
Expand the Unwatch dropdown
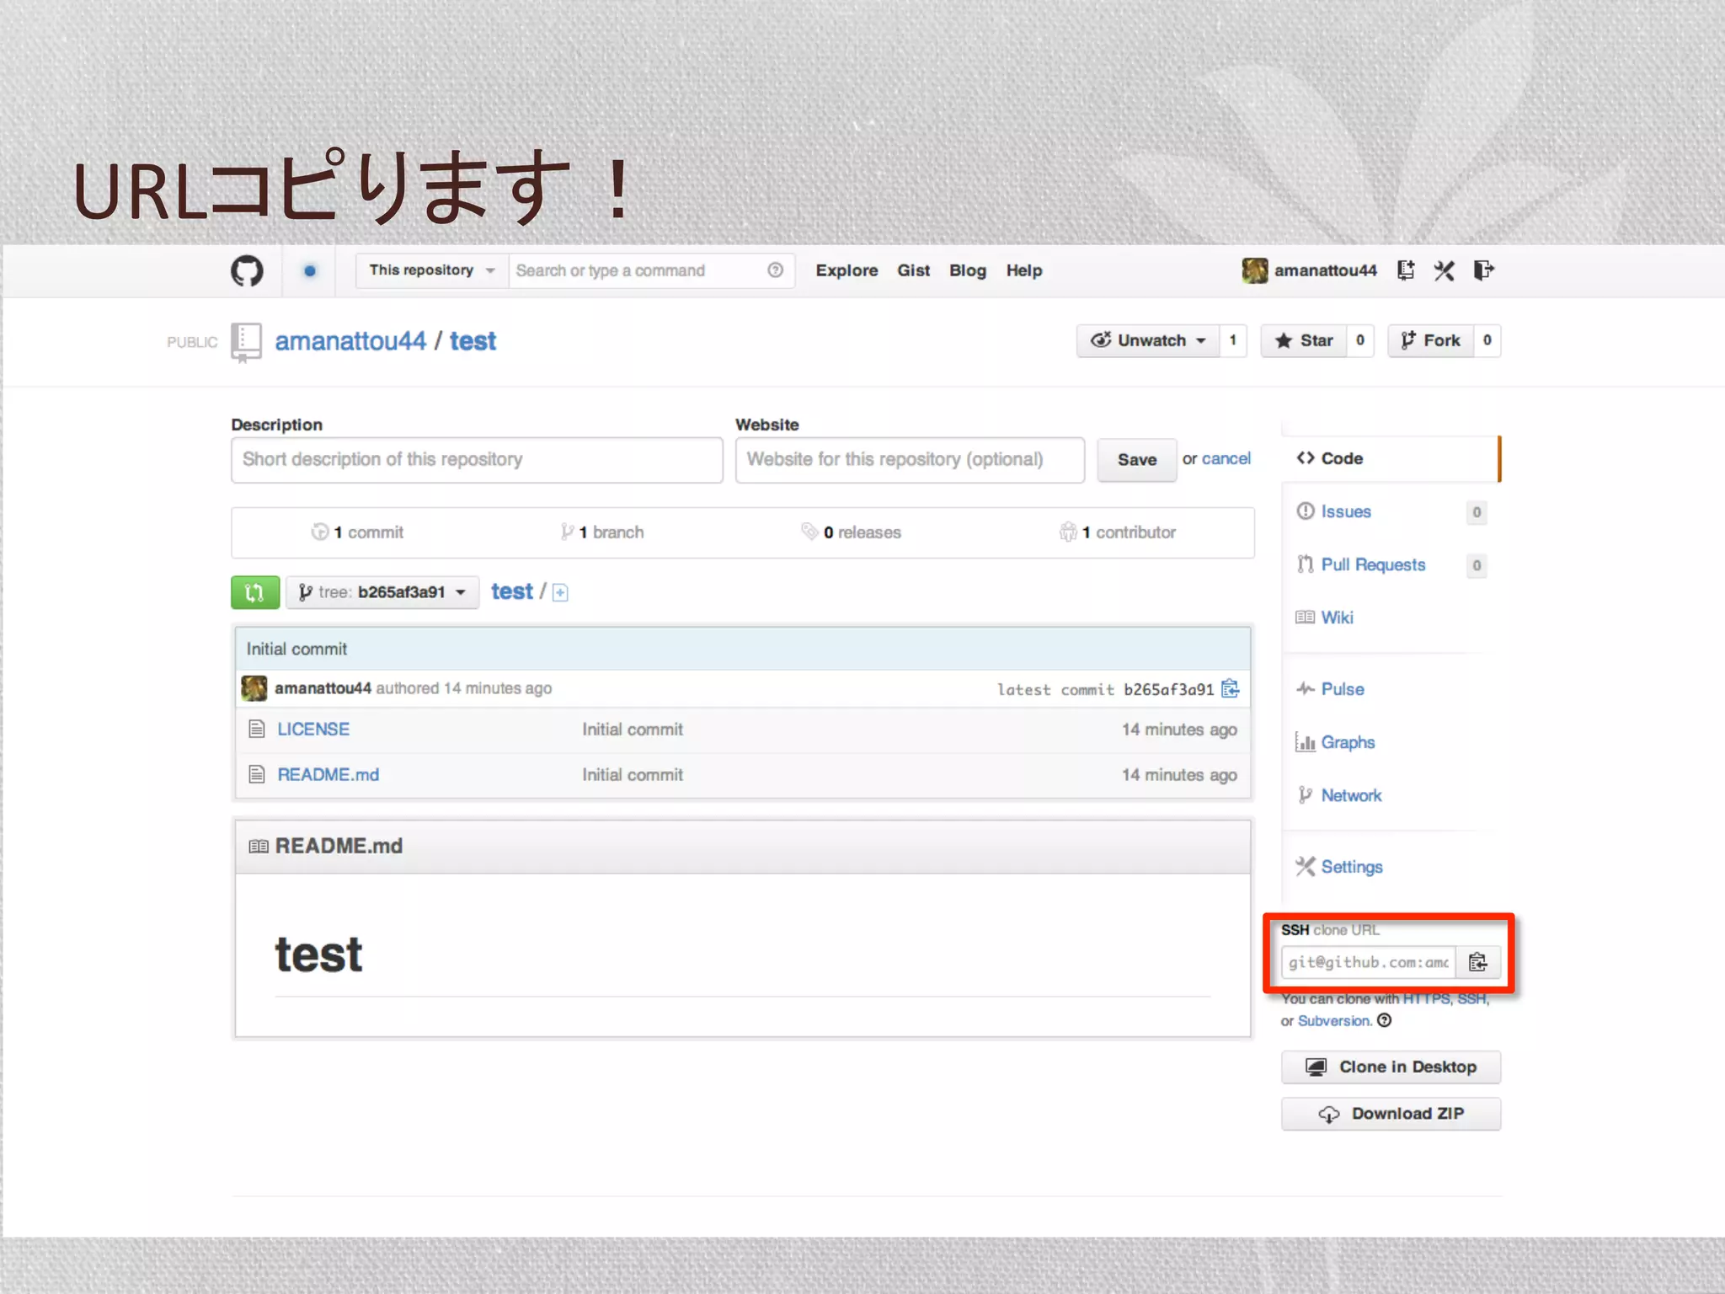click(1148, 340)
